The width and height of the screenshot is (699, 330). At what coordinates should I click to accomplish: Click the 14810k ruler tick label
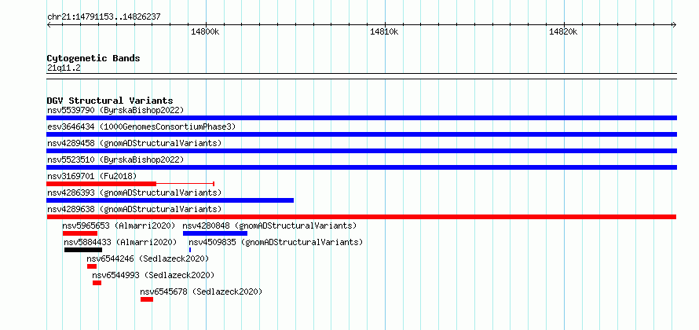point(384,31)
